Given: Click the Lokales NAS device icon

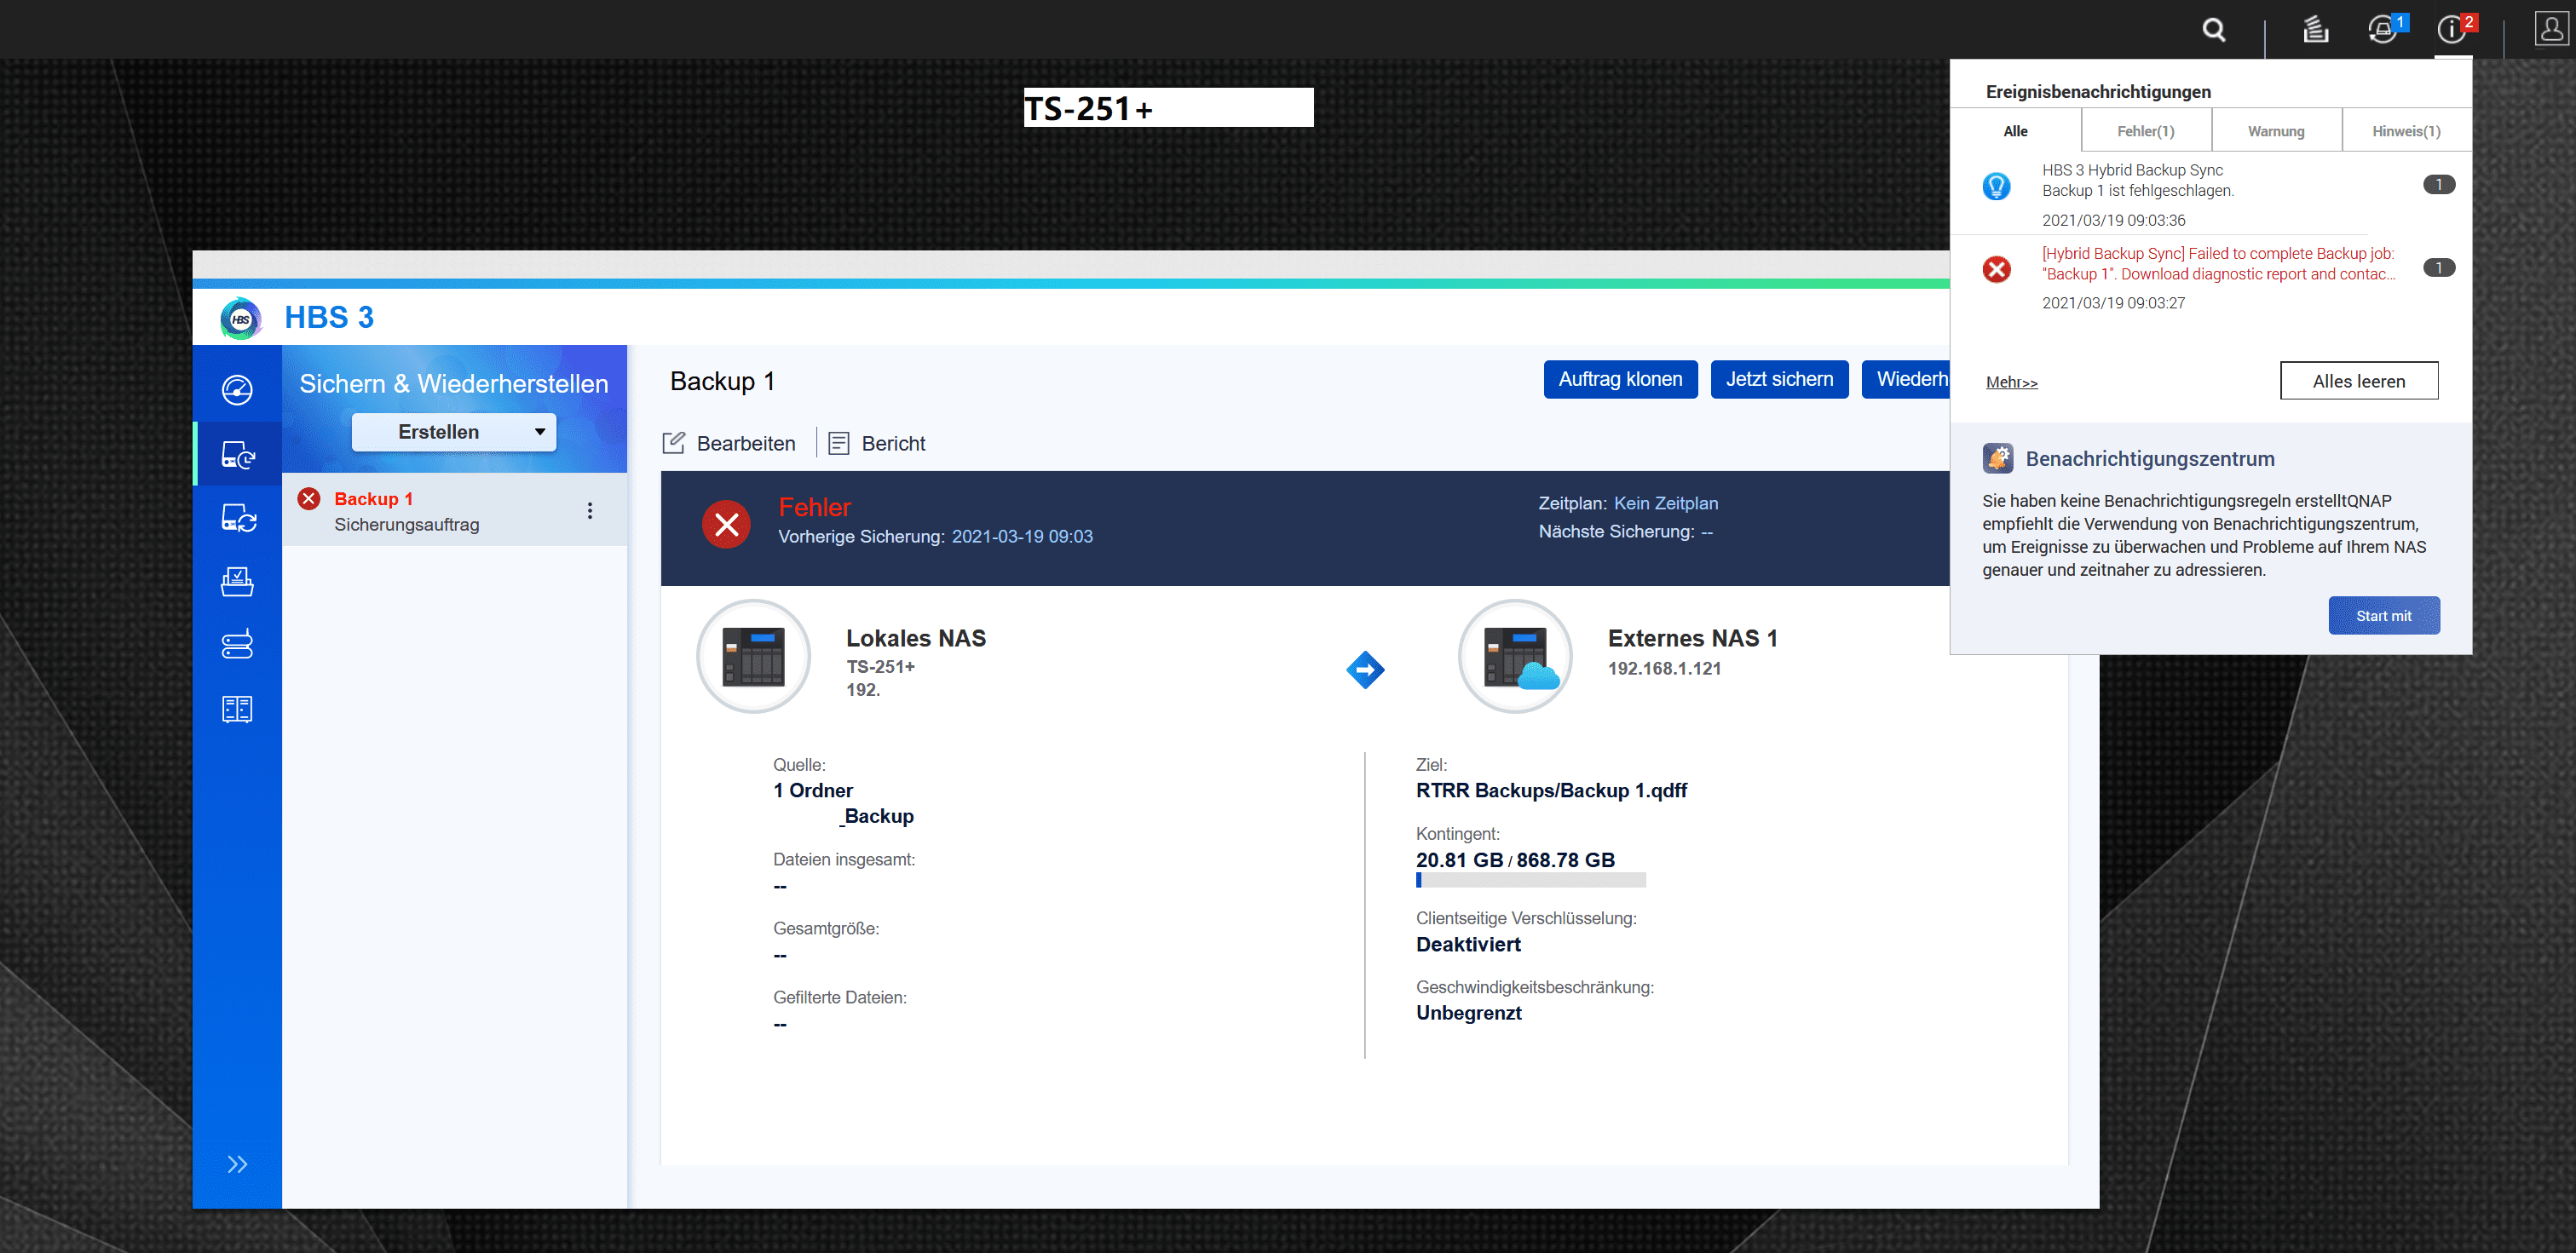Looking at the screenshot, I should point(753,656).
